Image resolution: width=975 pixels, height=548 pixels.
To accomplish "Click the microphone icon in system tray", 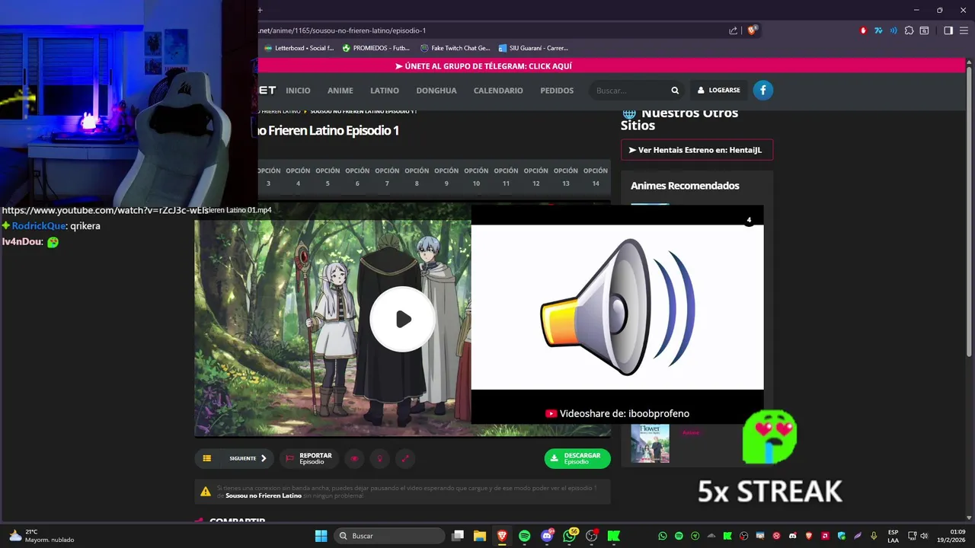I will tap(874, 536).
